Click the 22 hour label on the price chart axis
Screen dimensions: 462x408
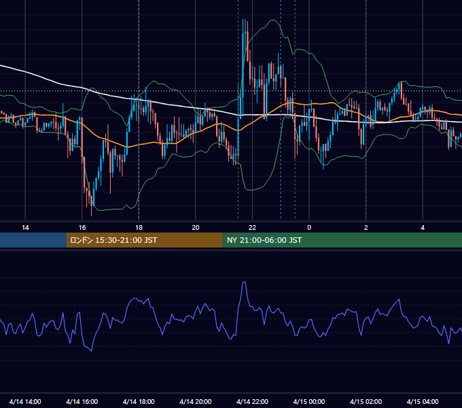coord(252,228)
